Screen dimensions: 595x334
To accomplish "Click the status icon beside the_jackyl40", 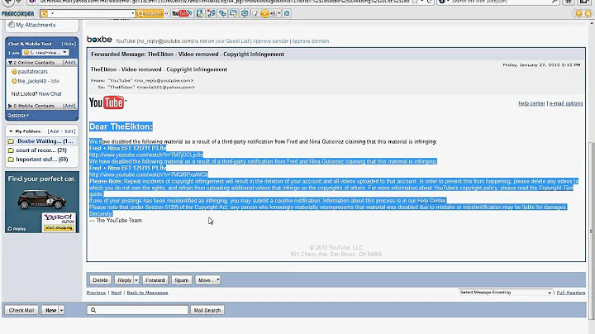I will [14, 81].
